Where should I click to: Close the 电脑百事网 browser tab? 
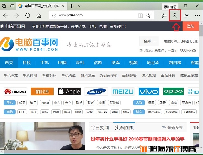pos(63,6)
